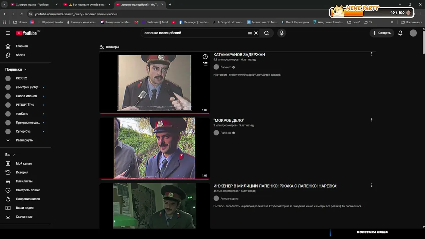Expand the Вы section
This screenshot has width=425, height=239.
click(x=10, y=155)
